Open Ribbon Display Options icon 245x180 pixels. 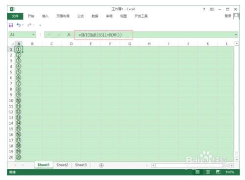tap(212, 9)
